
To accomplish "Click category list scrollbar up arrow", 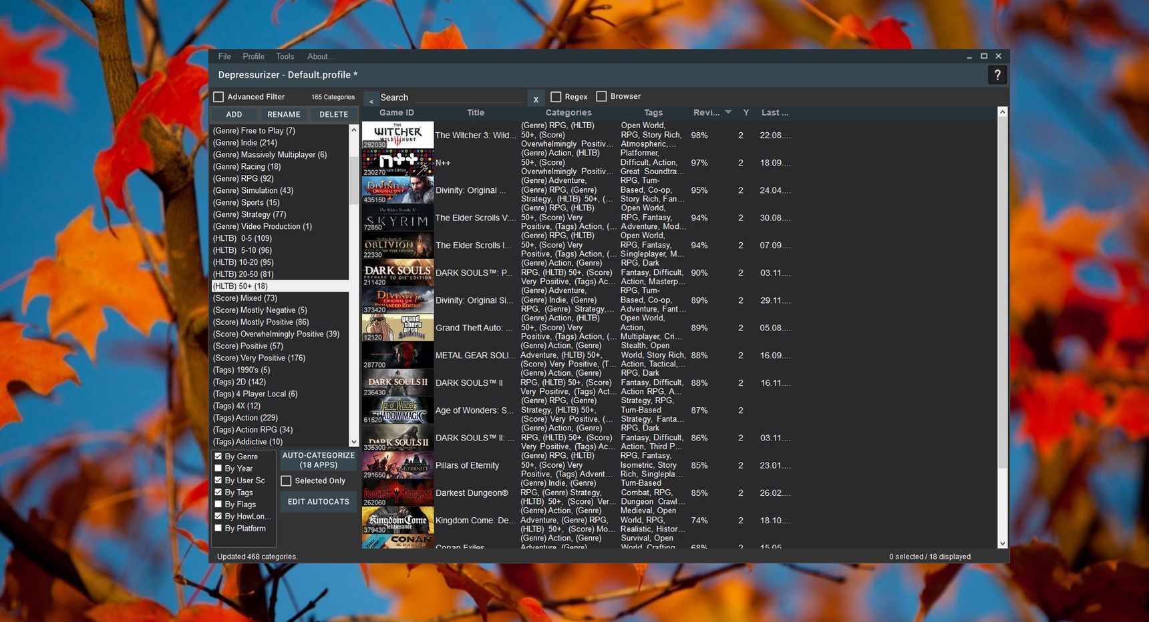I will tap(354, 129).
